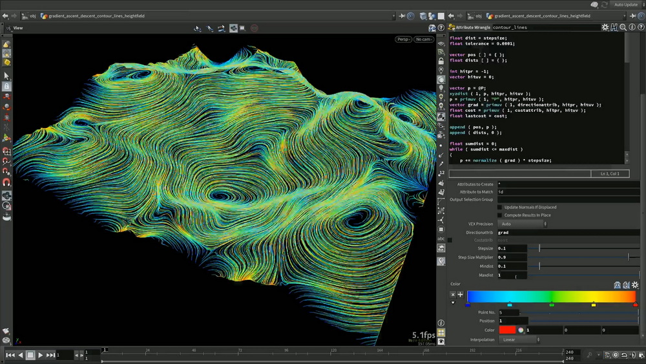Click the magnet snapping icon in left toolbar
Image resolution: width=646 pixels, height=364 pixels.
point(6,182)
